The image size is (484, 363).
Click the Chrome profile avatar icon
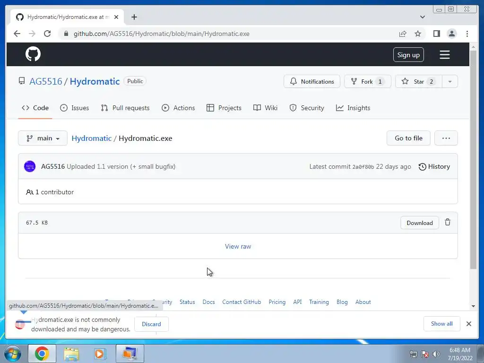451,34
